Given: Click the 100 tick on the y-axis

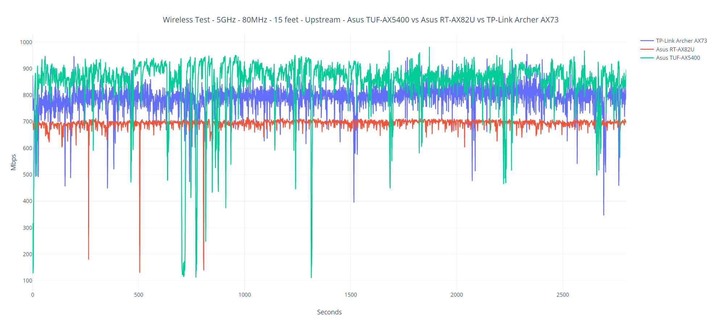Looking at the screenshot, I should (28, 281).
